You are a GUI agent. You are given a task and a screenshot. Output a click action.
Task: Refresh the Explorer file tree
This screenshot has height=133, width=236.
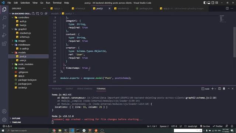[42, 14]
